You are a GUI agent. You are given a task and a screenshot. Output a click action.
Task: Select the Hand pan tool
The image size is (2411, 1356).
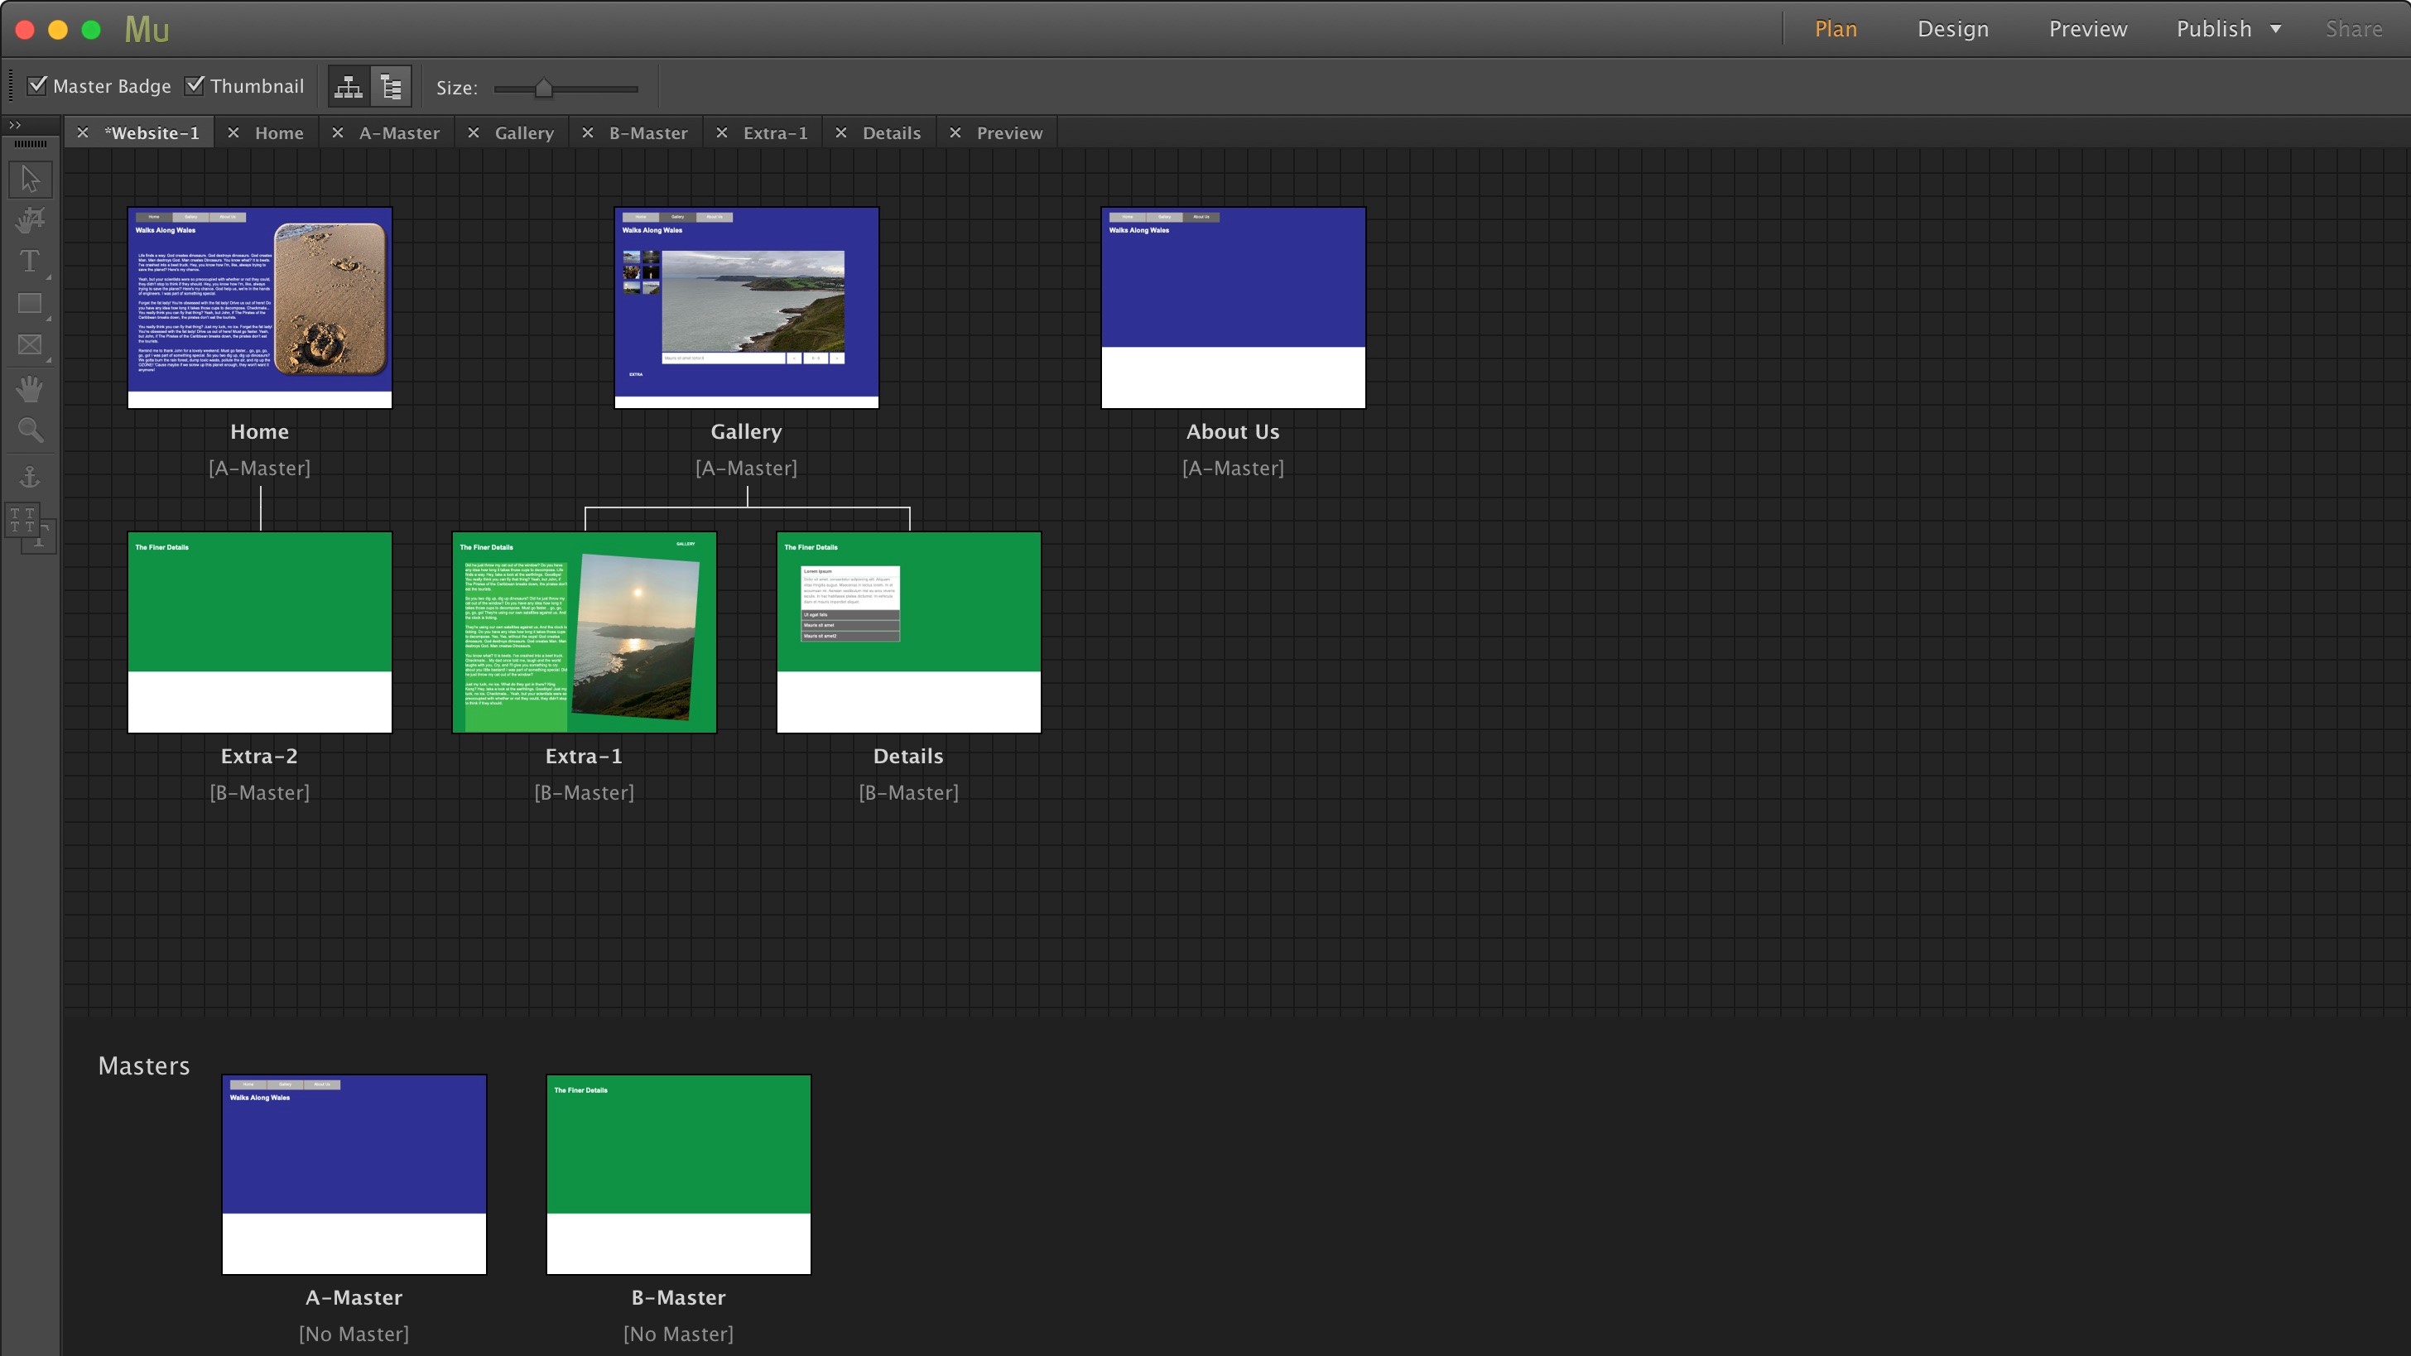tap(30, 388)
